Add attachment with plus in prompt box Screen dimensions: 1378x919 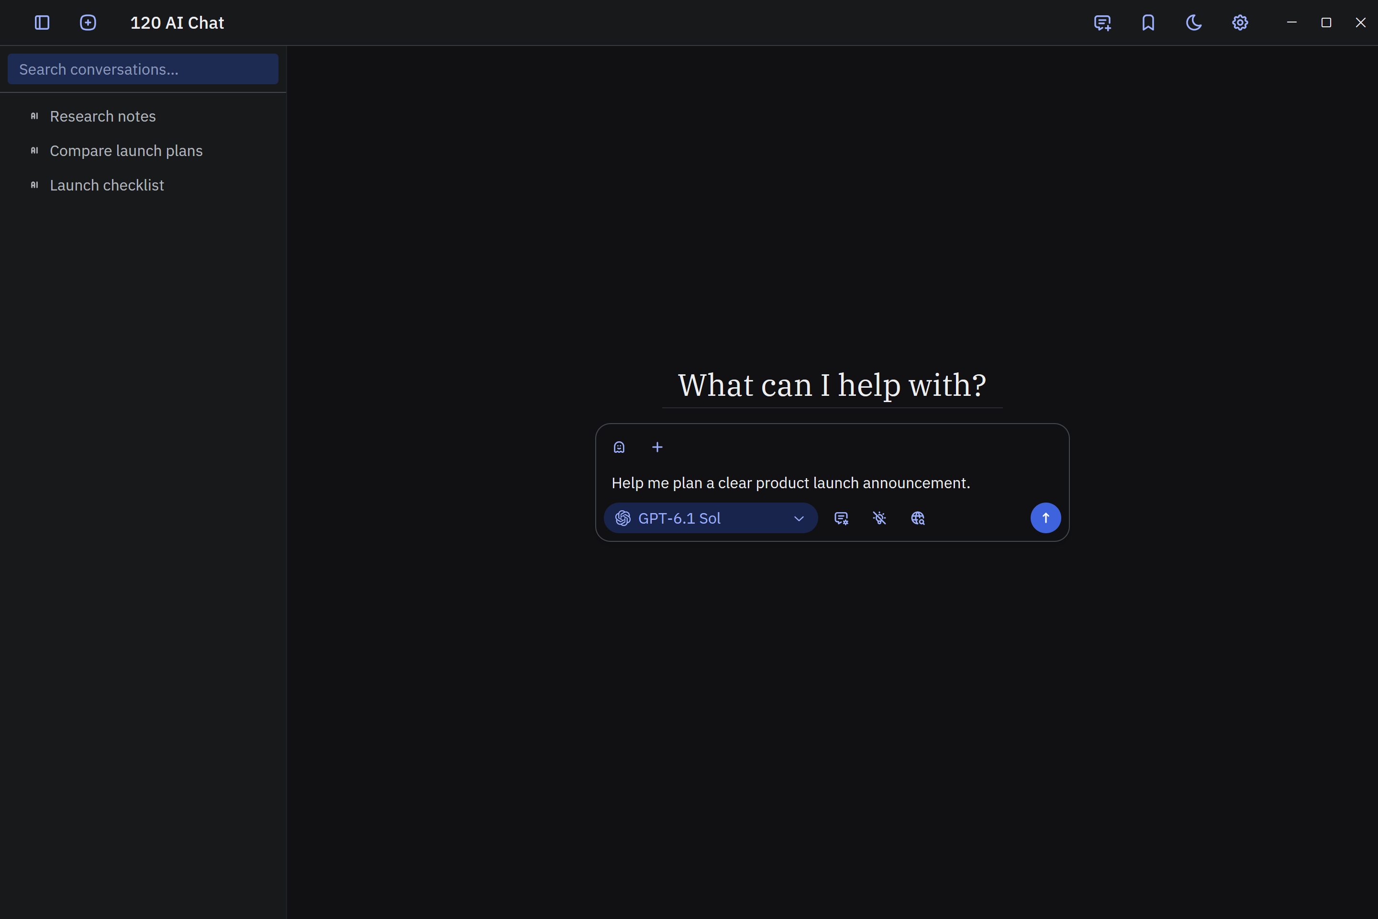pyautogui.click(x=657, y=447)
